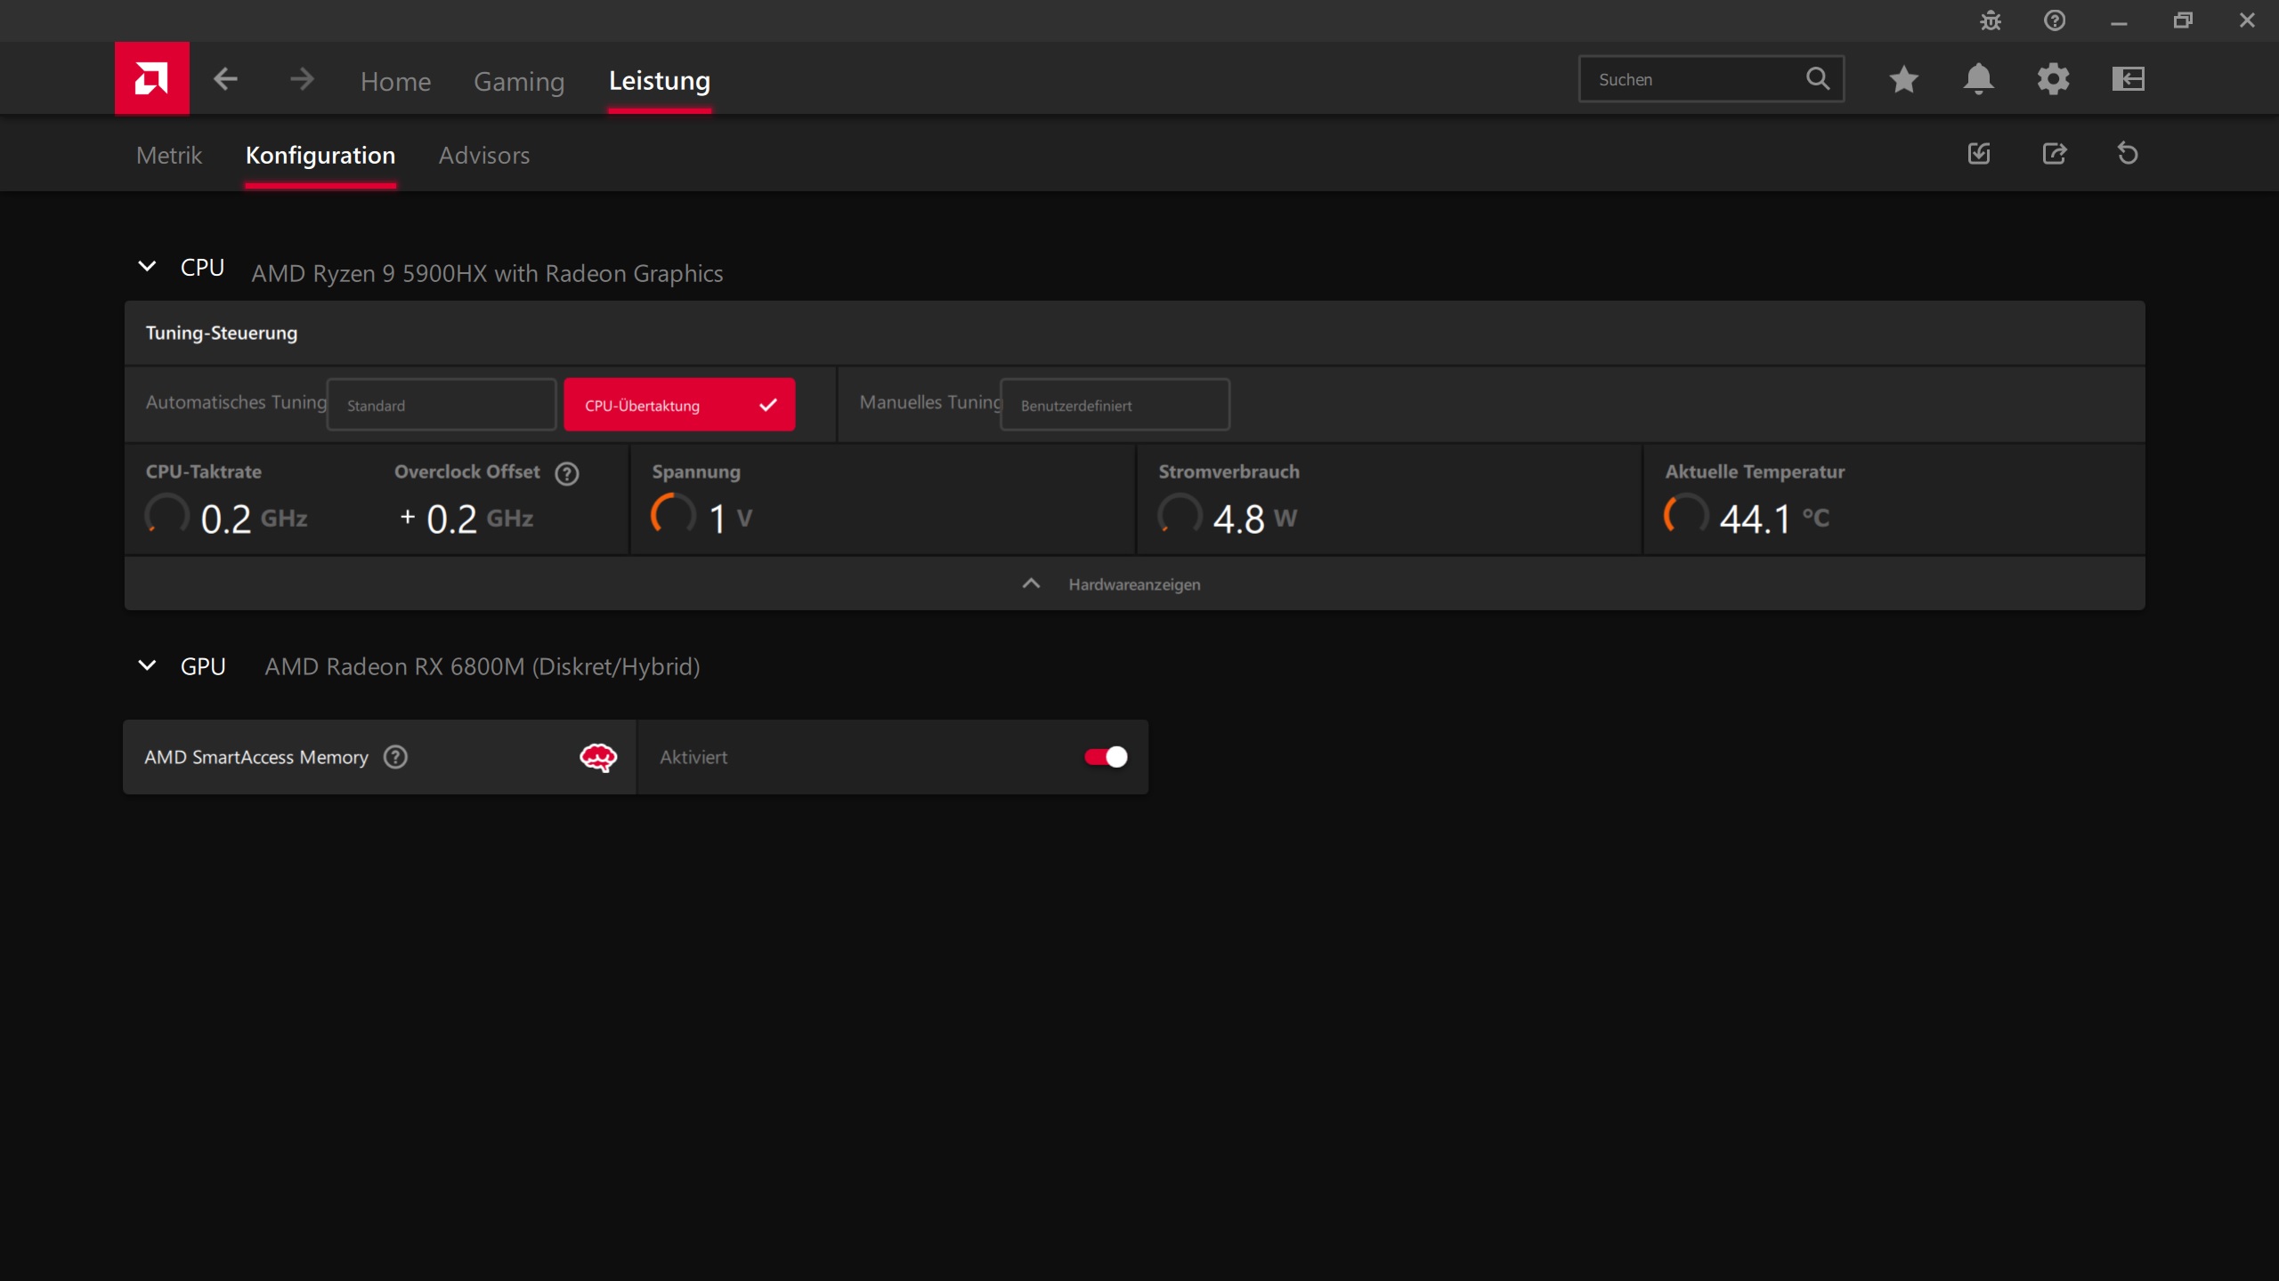The width and height of the screenshot is (2279, 1281).
Task: Click the AMD logo icon
Action: [x=151, y=78]
